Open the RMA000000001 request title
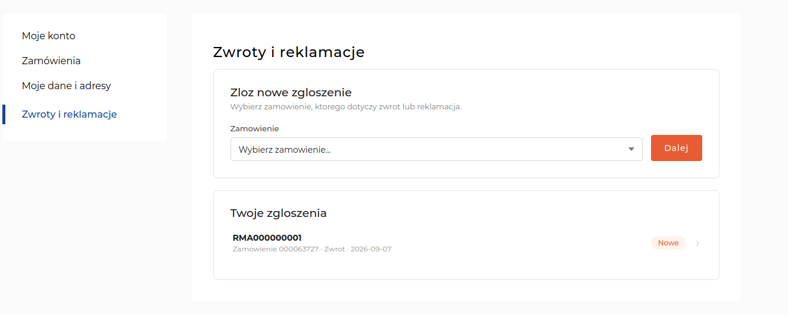Image resolution: width=788 pixels, height=315 pixels. coord(267,238)
